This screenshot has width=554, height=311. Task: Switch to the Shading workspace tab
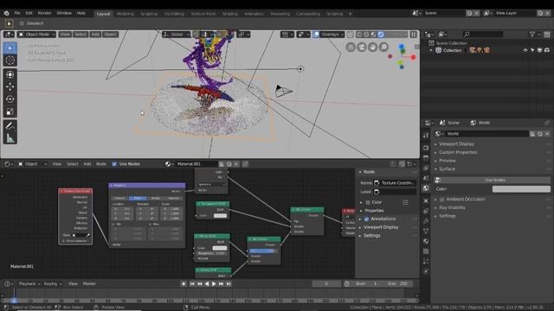(x=229, y=14)
